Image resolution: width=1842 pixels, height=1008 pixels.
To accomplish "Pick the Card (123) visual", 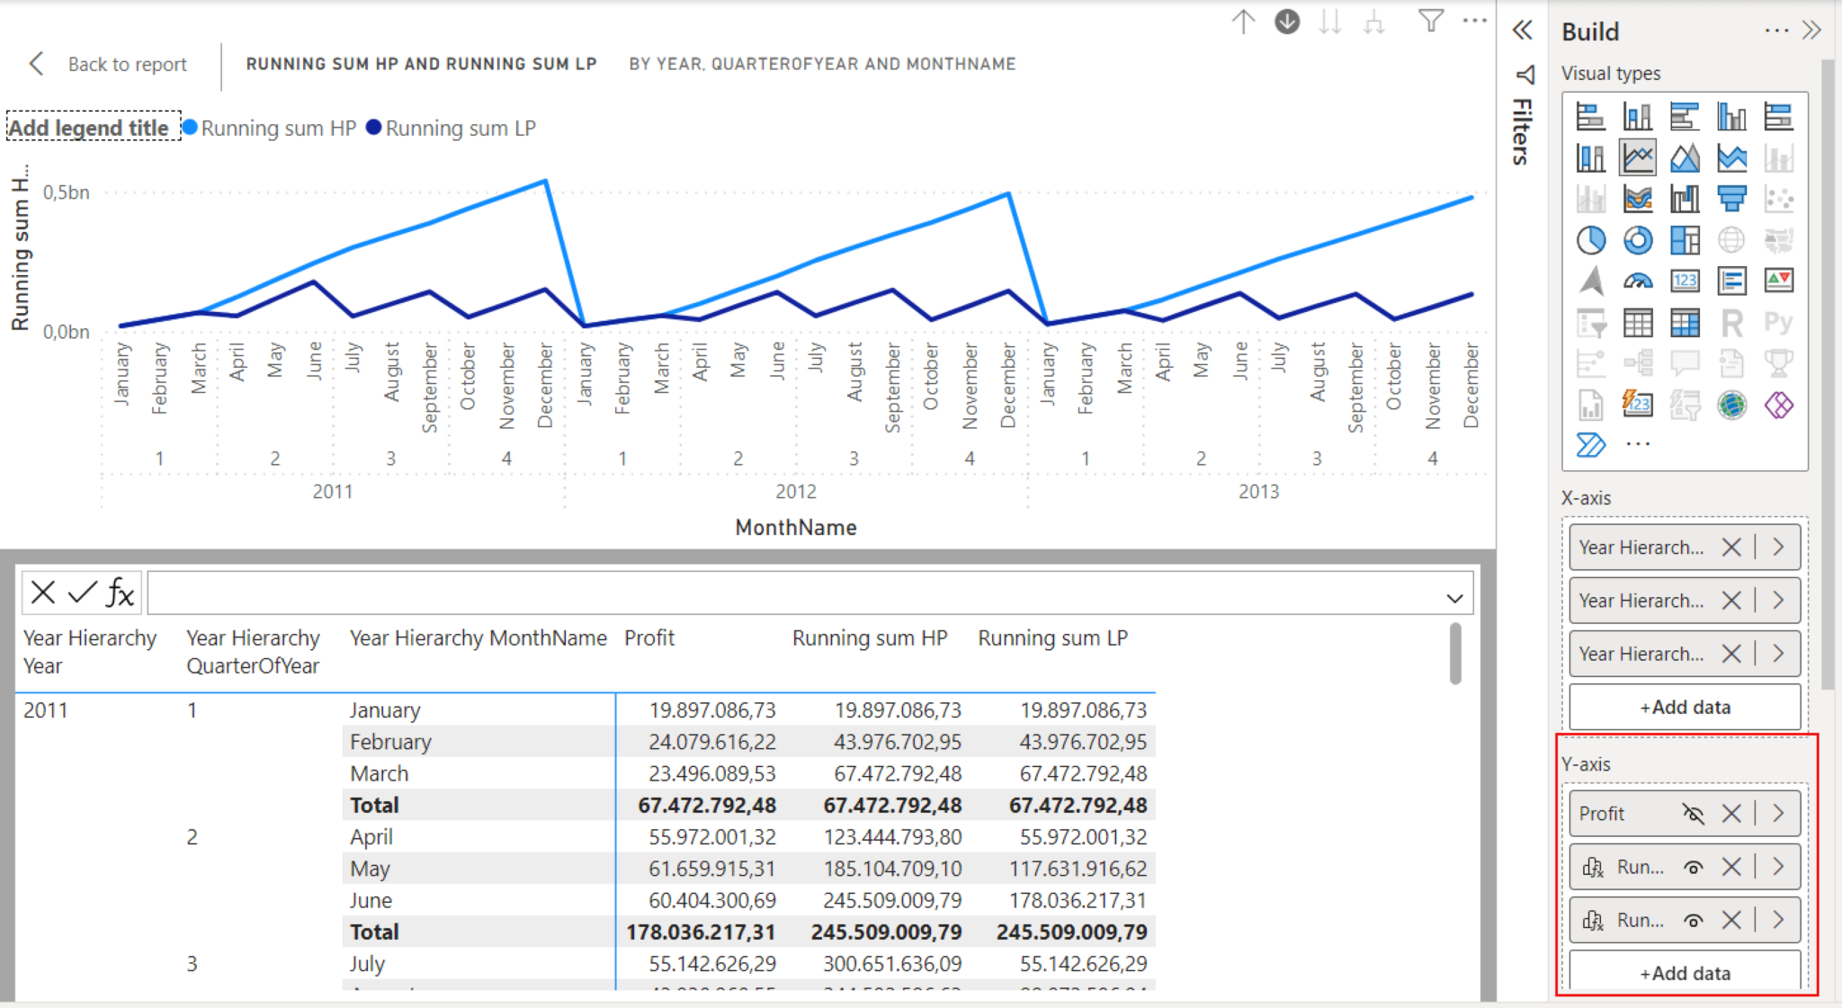I will [x=1684, y=281].
